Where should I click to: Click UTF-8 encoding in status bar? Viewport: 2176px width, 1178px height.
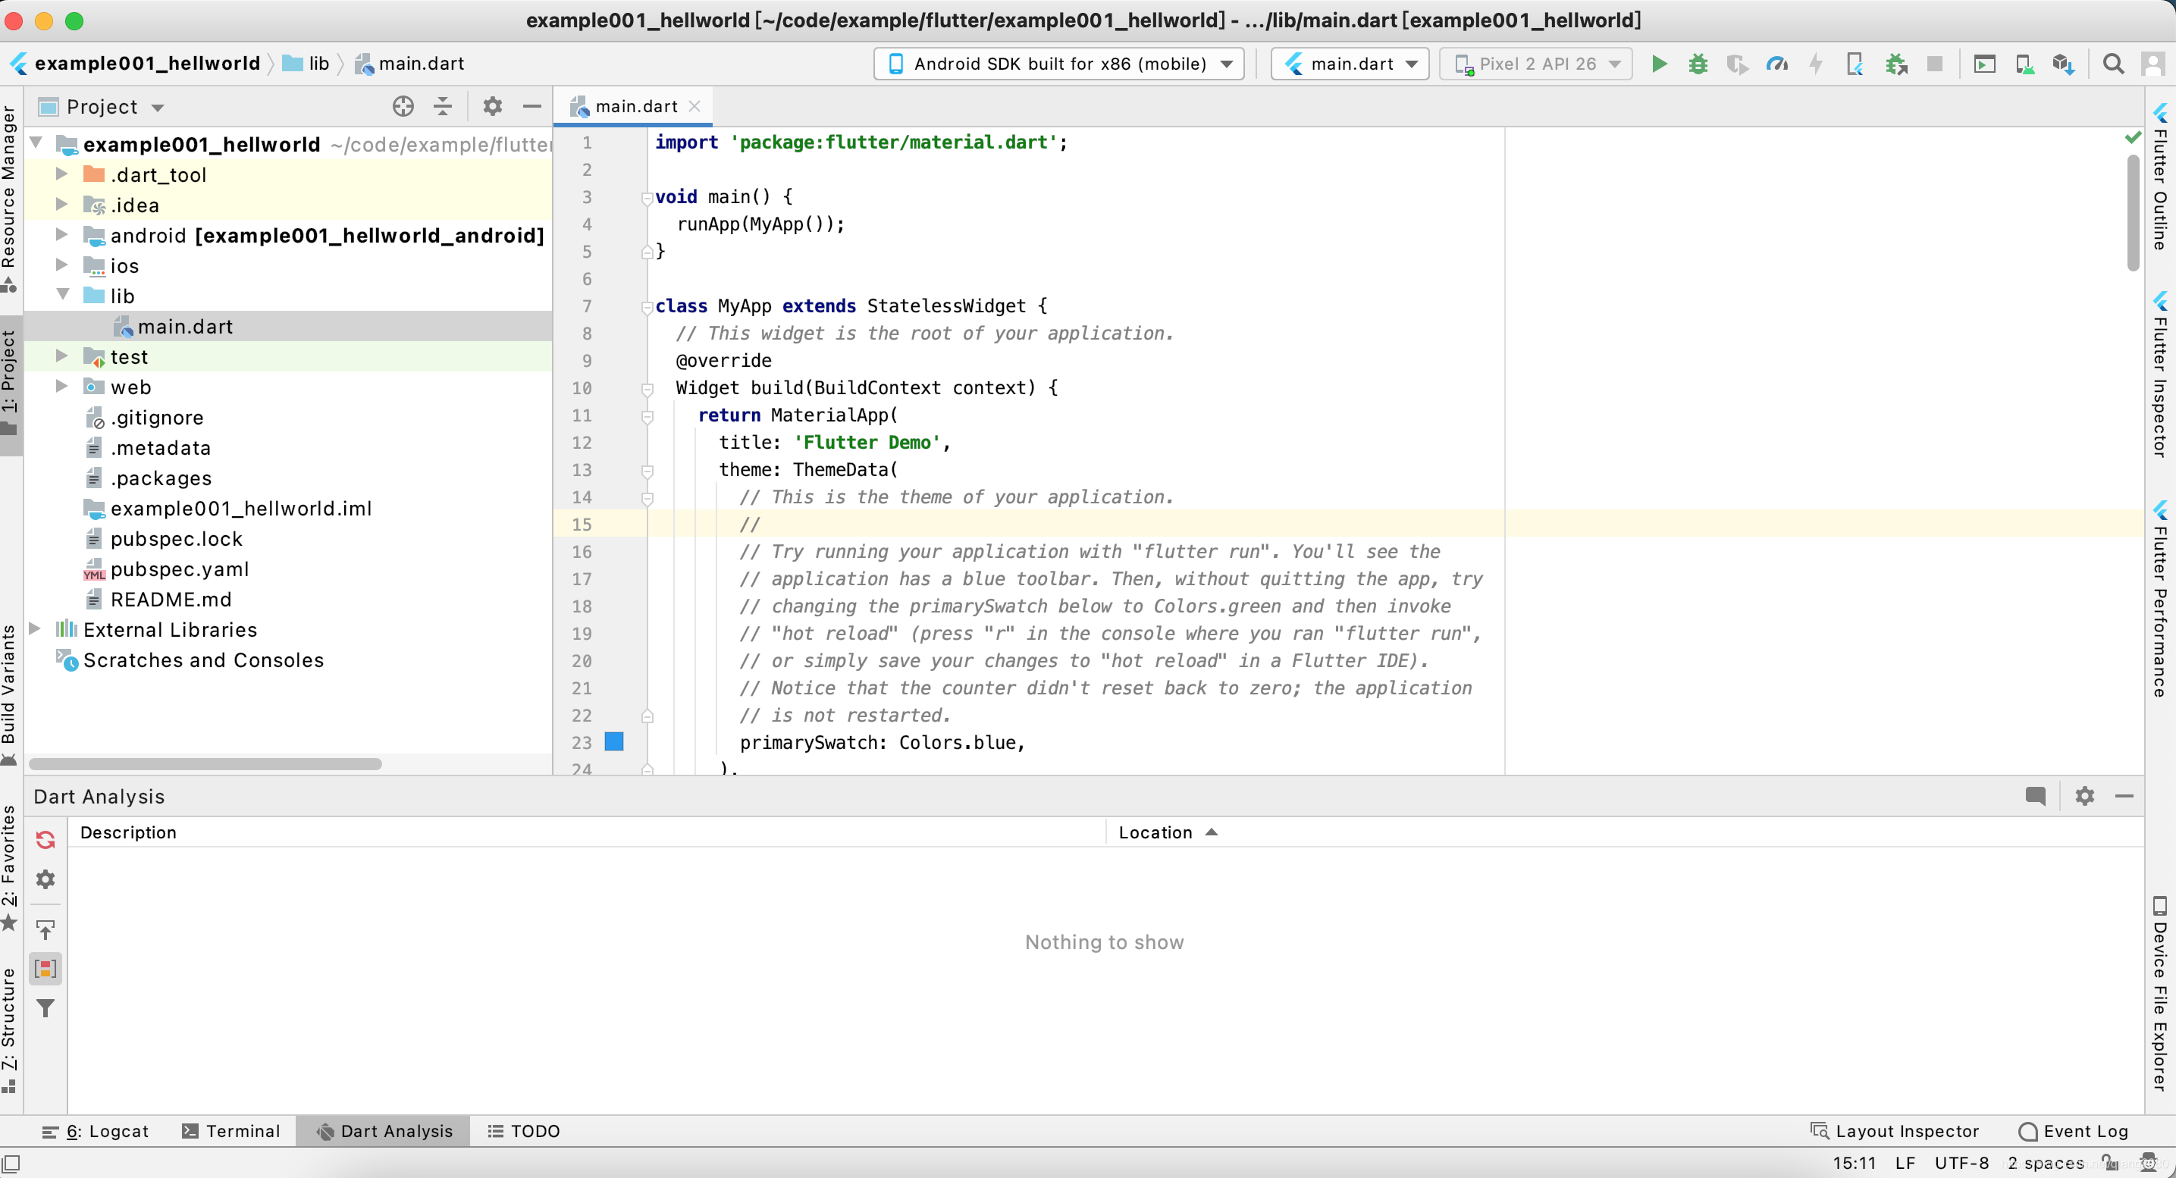coord(1961,1163)
